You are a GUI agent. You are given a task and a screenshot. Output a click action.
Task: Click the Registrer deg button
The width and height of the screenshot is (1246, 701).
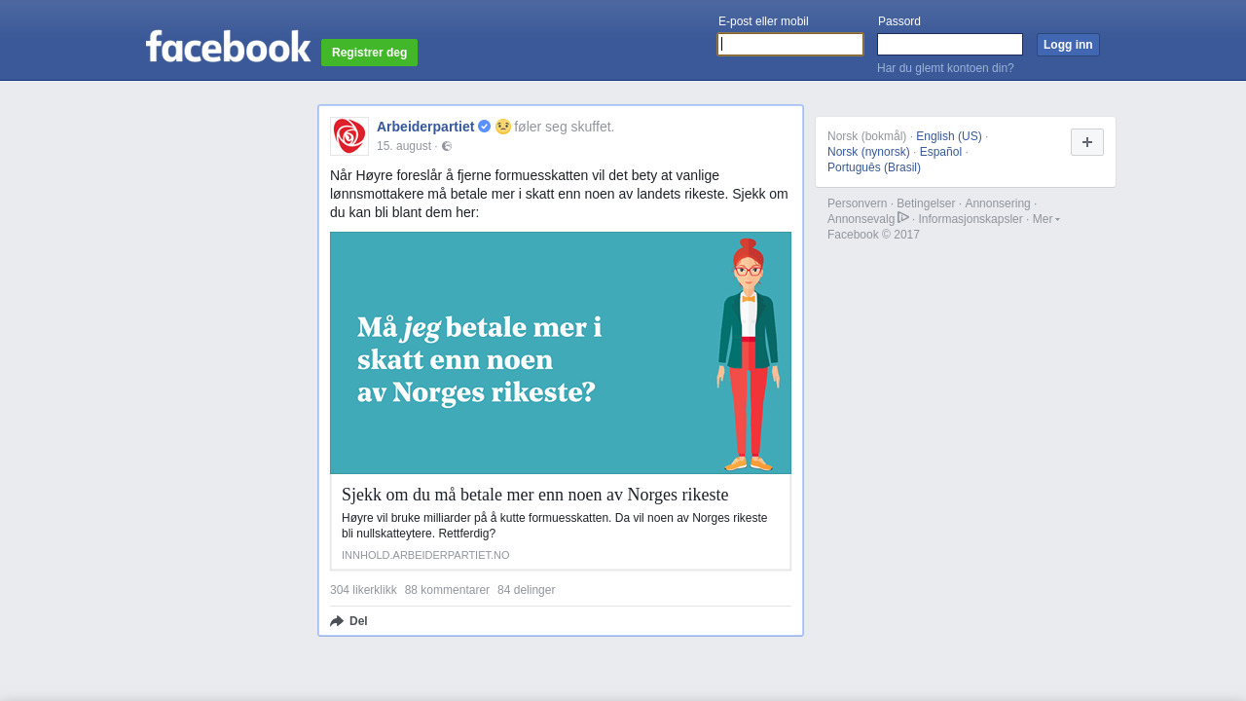tap(369, 53)
